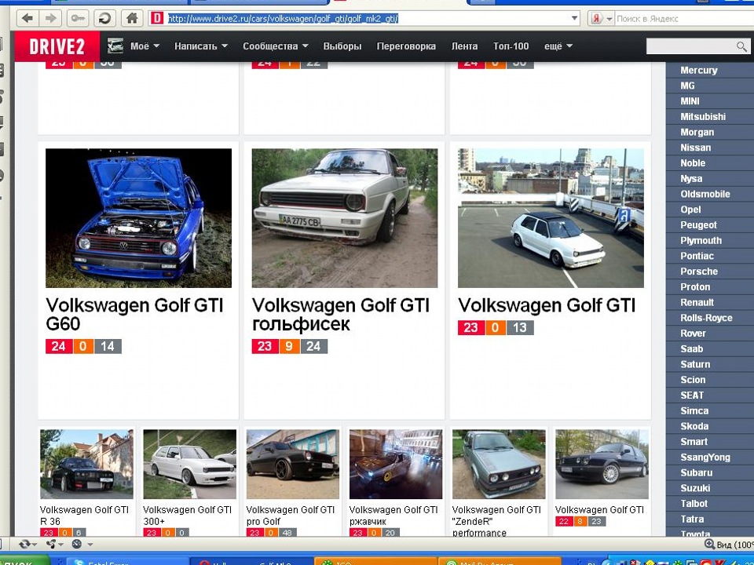Viewport: 754px width, 565px height.
Task: Open the white Golf гольфисек photo
Action: click(345, 218)
